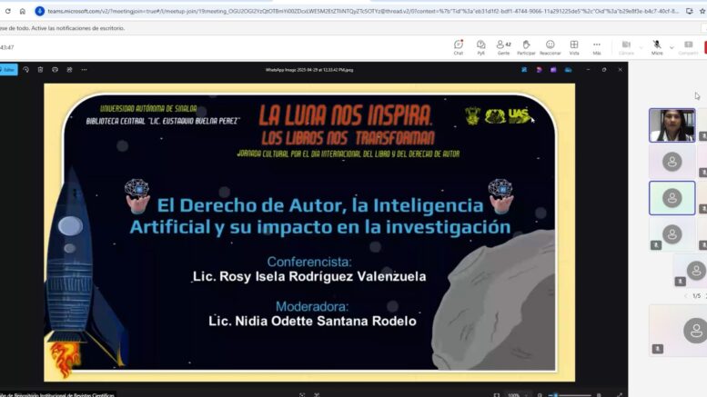The width and height of the screenshot is (707, 397).
Task: Go to the browser home page
Action: tap(23, 11)
